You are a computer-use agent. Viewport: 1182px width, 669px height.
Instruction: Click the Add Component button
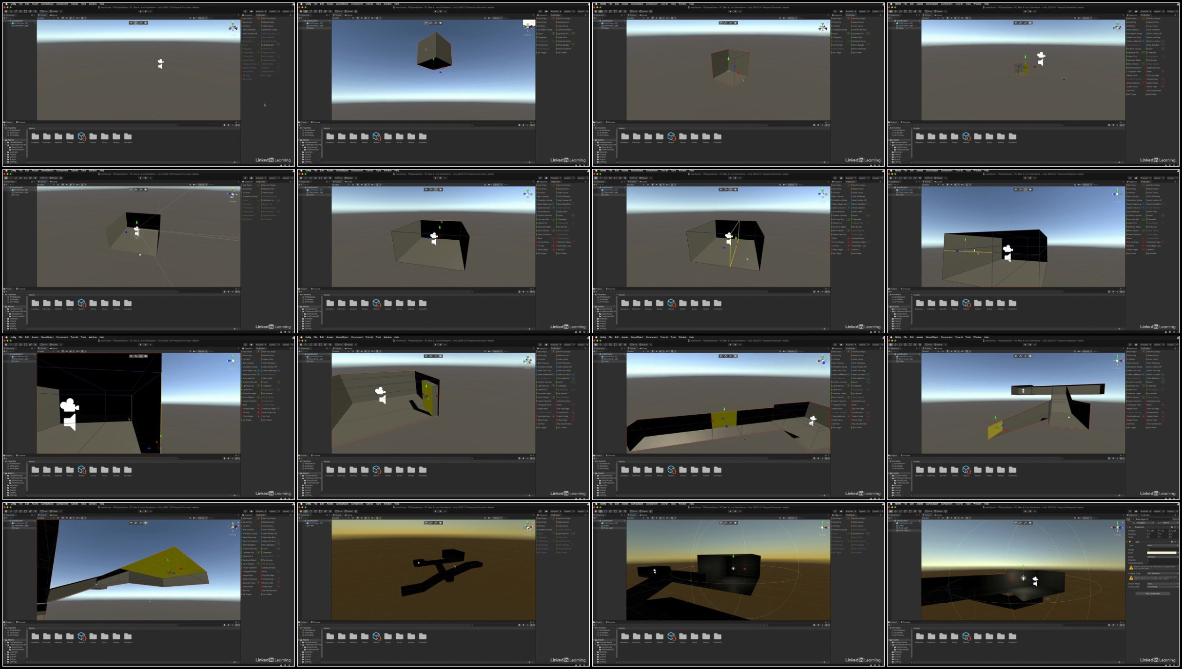1153,593
